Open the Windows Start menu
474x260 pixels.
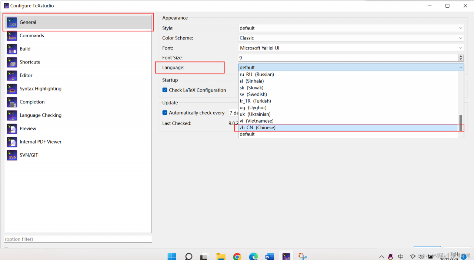tap(172, 256)
